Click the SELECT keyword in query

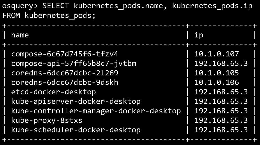55,6
